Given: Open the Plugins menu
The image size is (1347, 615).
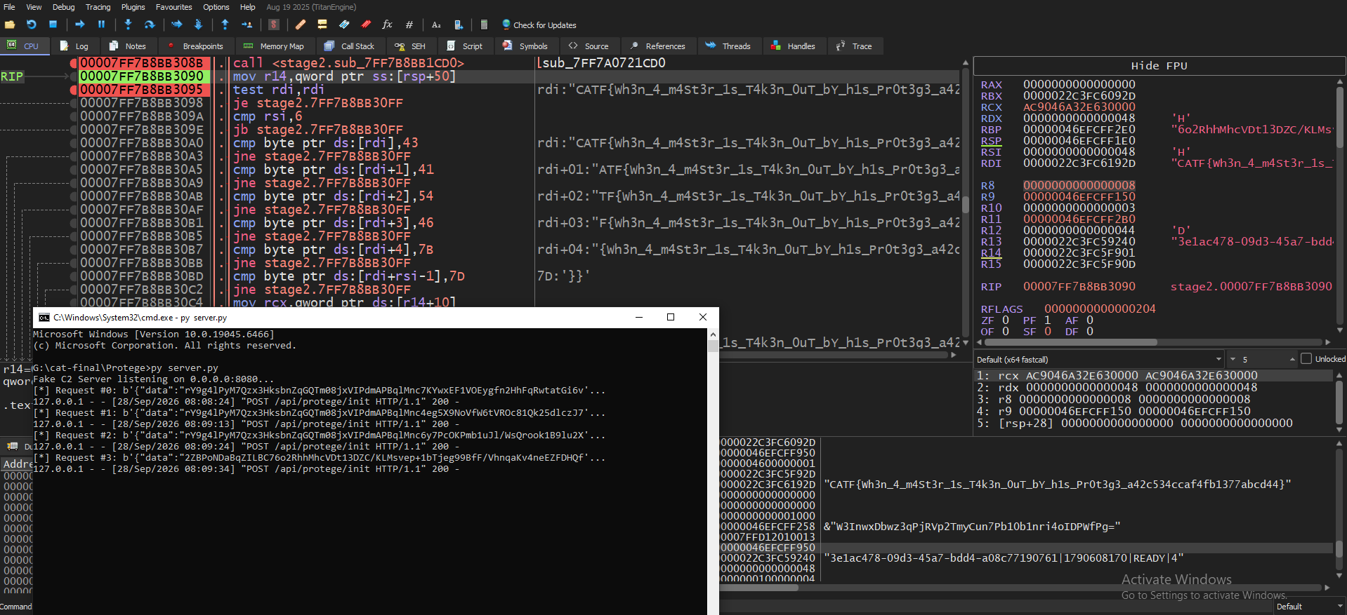Looking at the screenshot, I should pos(133,7).
